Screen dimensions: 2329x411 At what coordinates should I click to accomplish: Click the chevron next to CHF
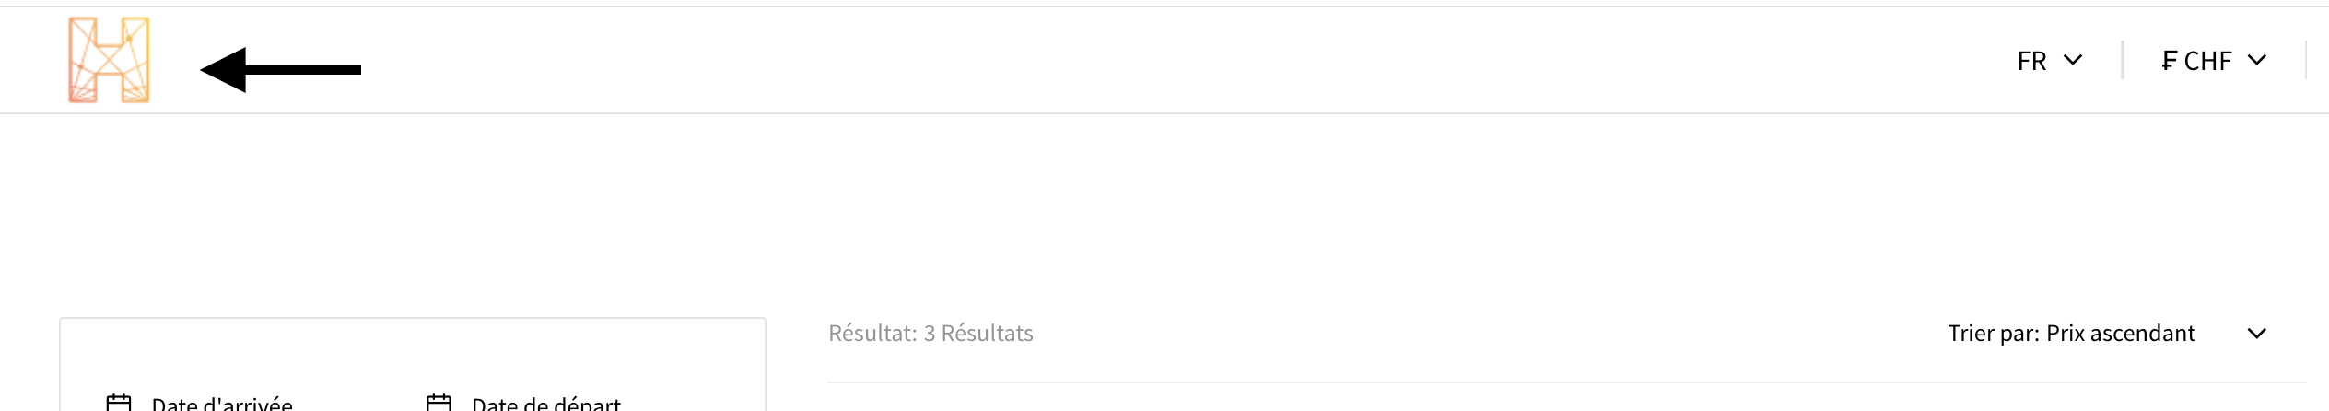(2256, 60)
